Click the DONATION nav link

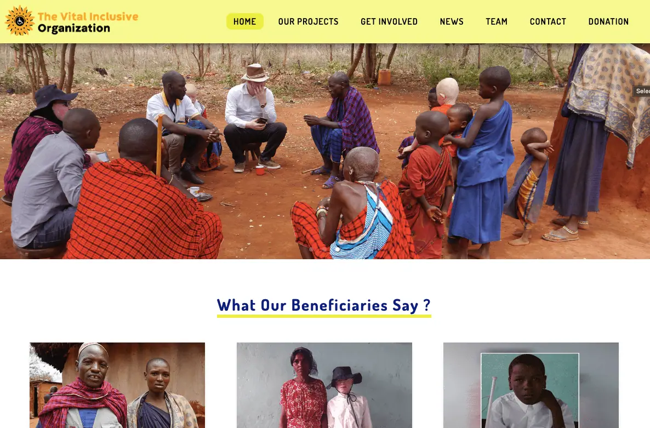(x=608, y=21)
